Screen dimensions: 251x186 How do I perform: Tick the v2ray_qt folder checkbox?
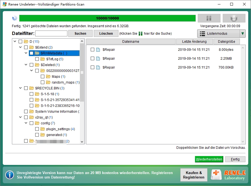coord(26,117)
